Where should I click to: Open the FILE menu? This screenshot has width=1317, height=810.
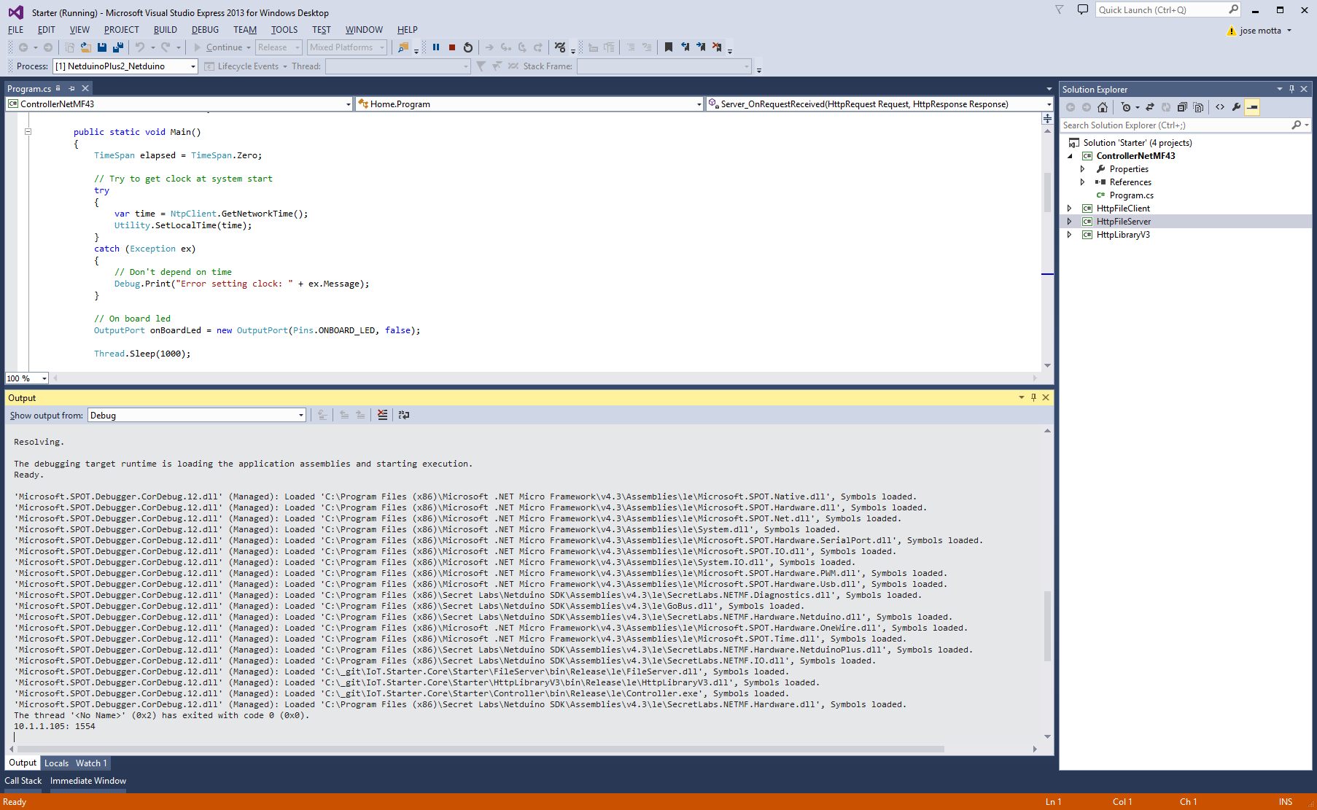pyautogui.click(x=15, y=30)
